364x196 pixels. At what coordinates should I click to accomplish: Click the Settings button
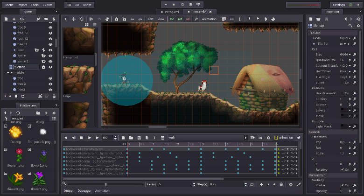click(x=339, y=5)
